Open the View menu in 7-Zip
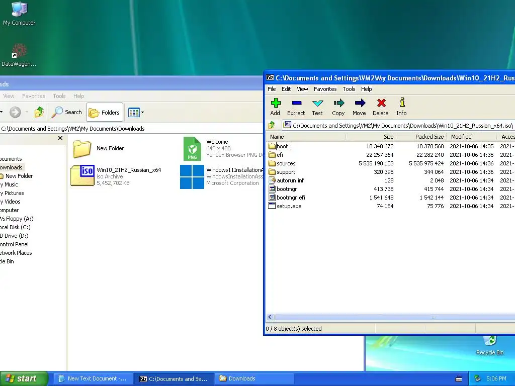 [302, 89]
